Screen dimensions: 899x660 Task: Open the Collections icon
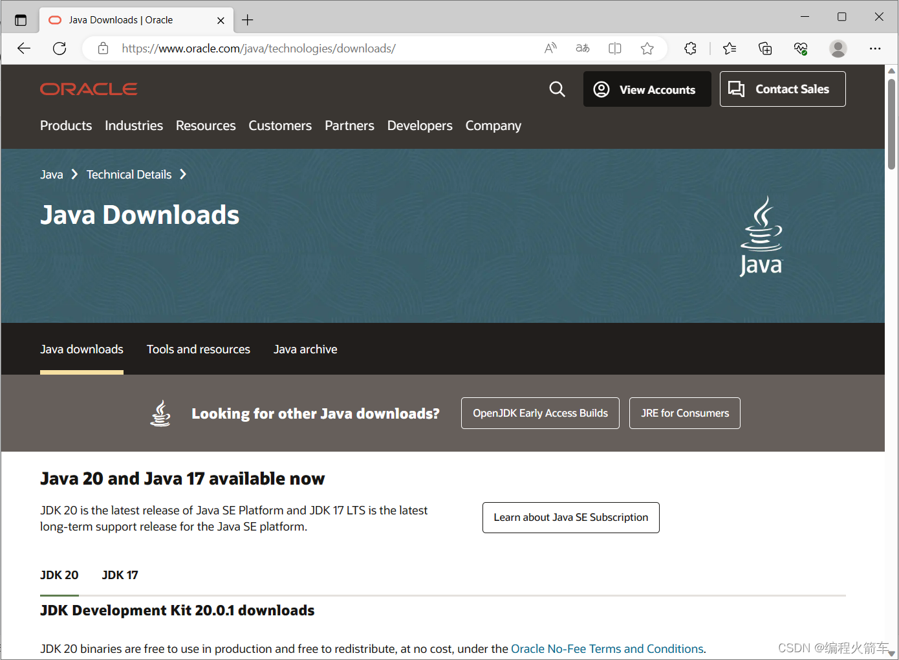tap(765, 49)
